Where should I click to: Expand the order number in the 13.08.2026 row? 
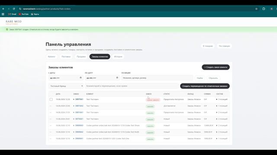coord(78,119)
